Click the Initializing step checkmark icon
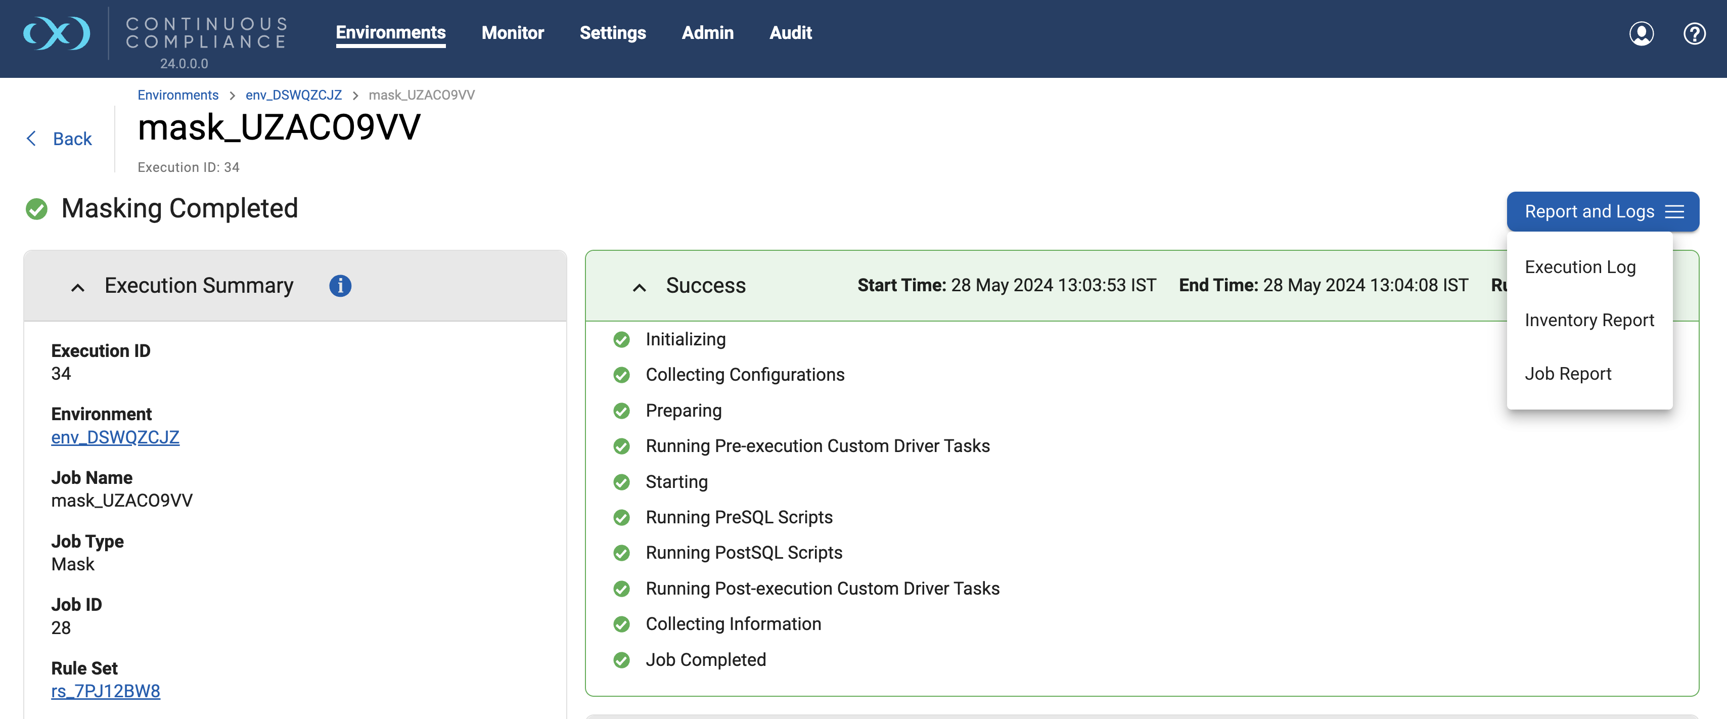The width and height of the screenshot is (1727, 719). pos(621,339)
